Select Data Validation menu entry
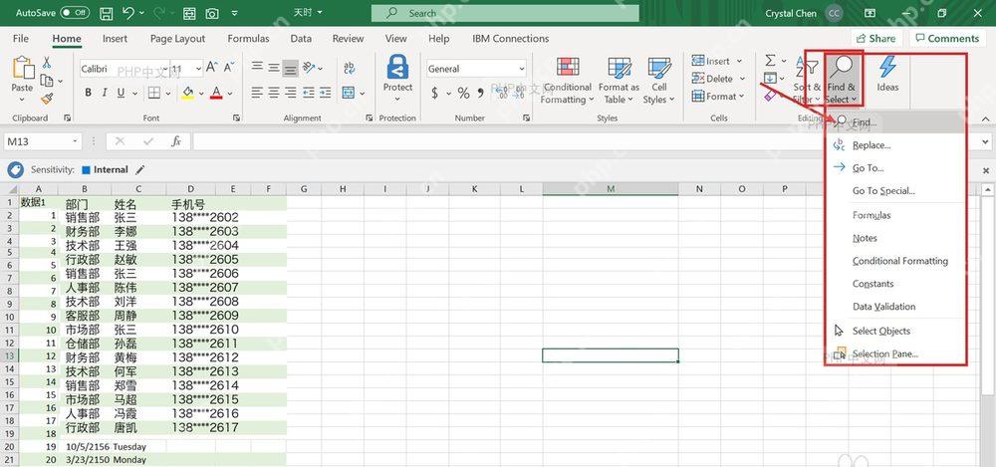 click(x=895, y=307)
